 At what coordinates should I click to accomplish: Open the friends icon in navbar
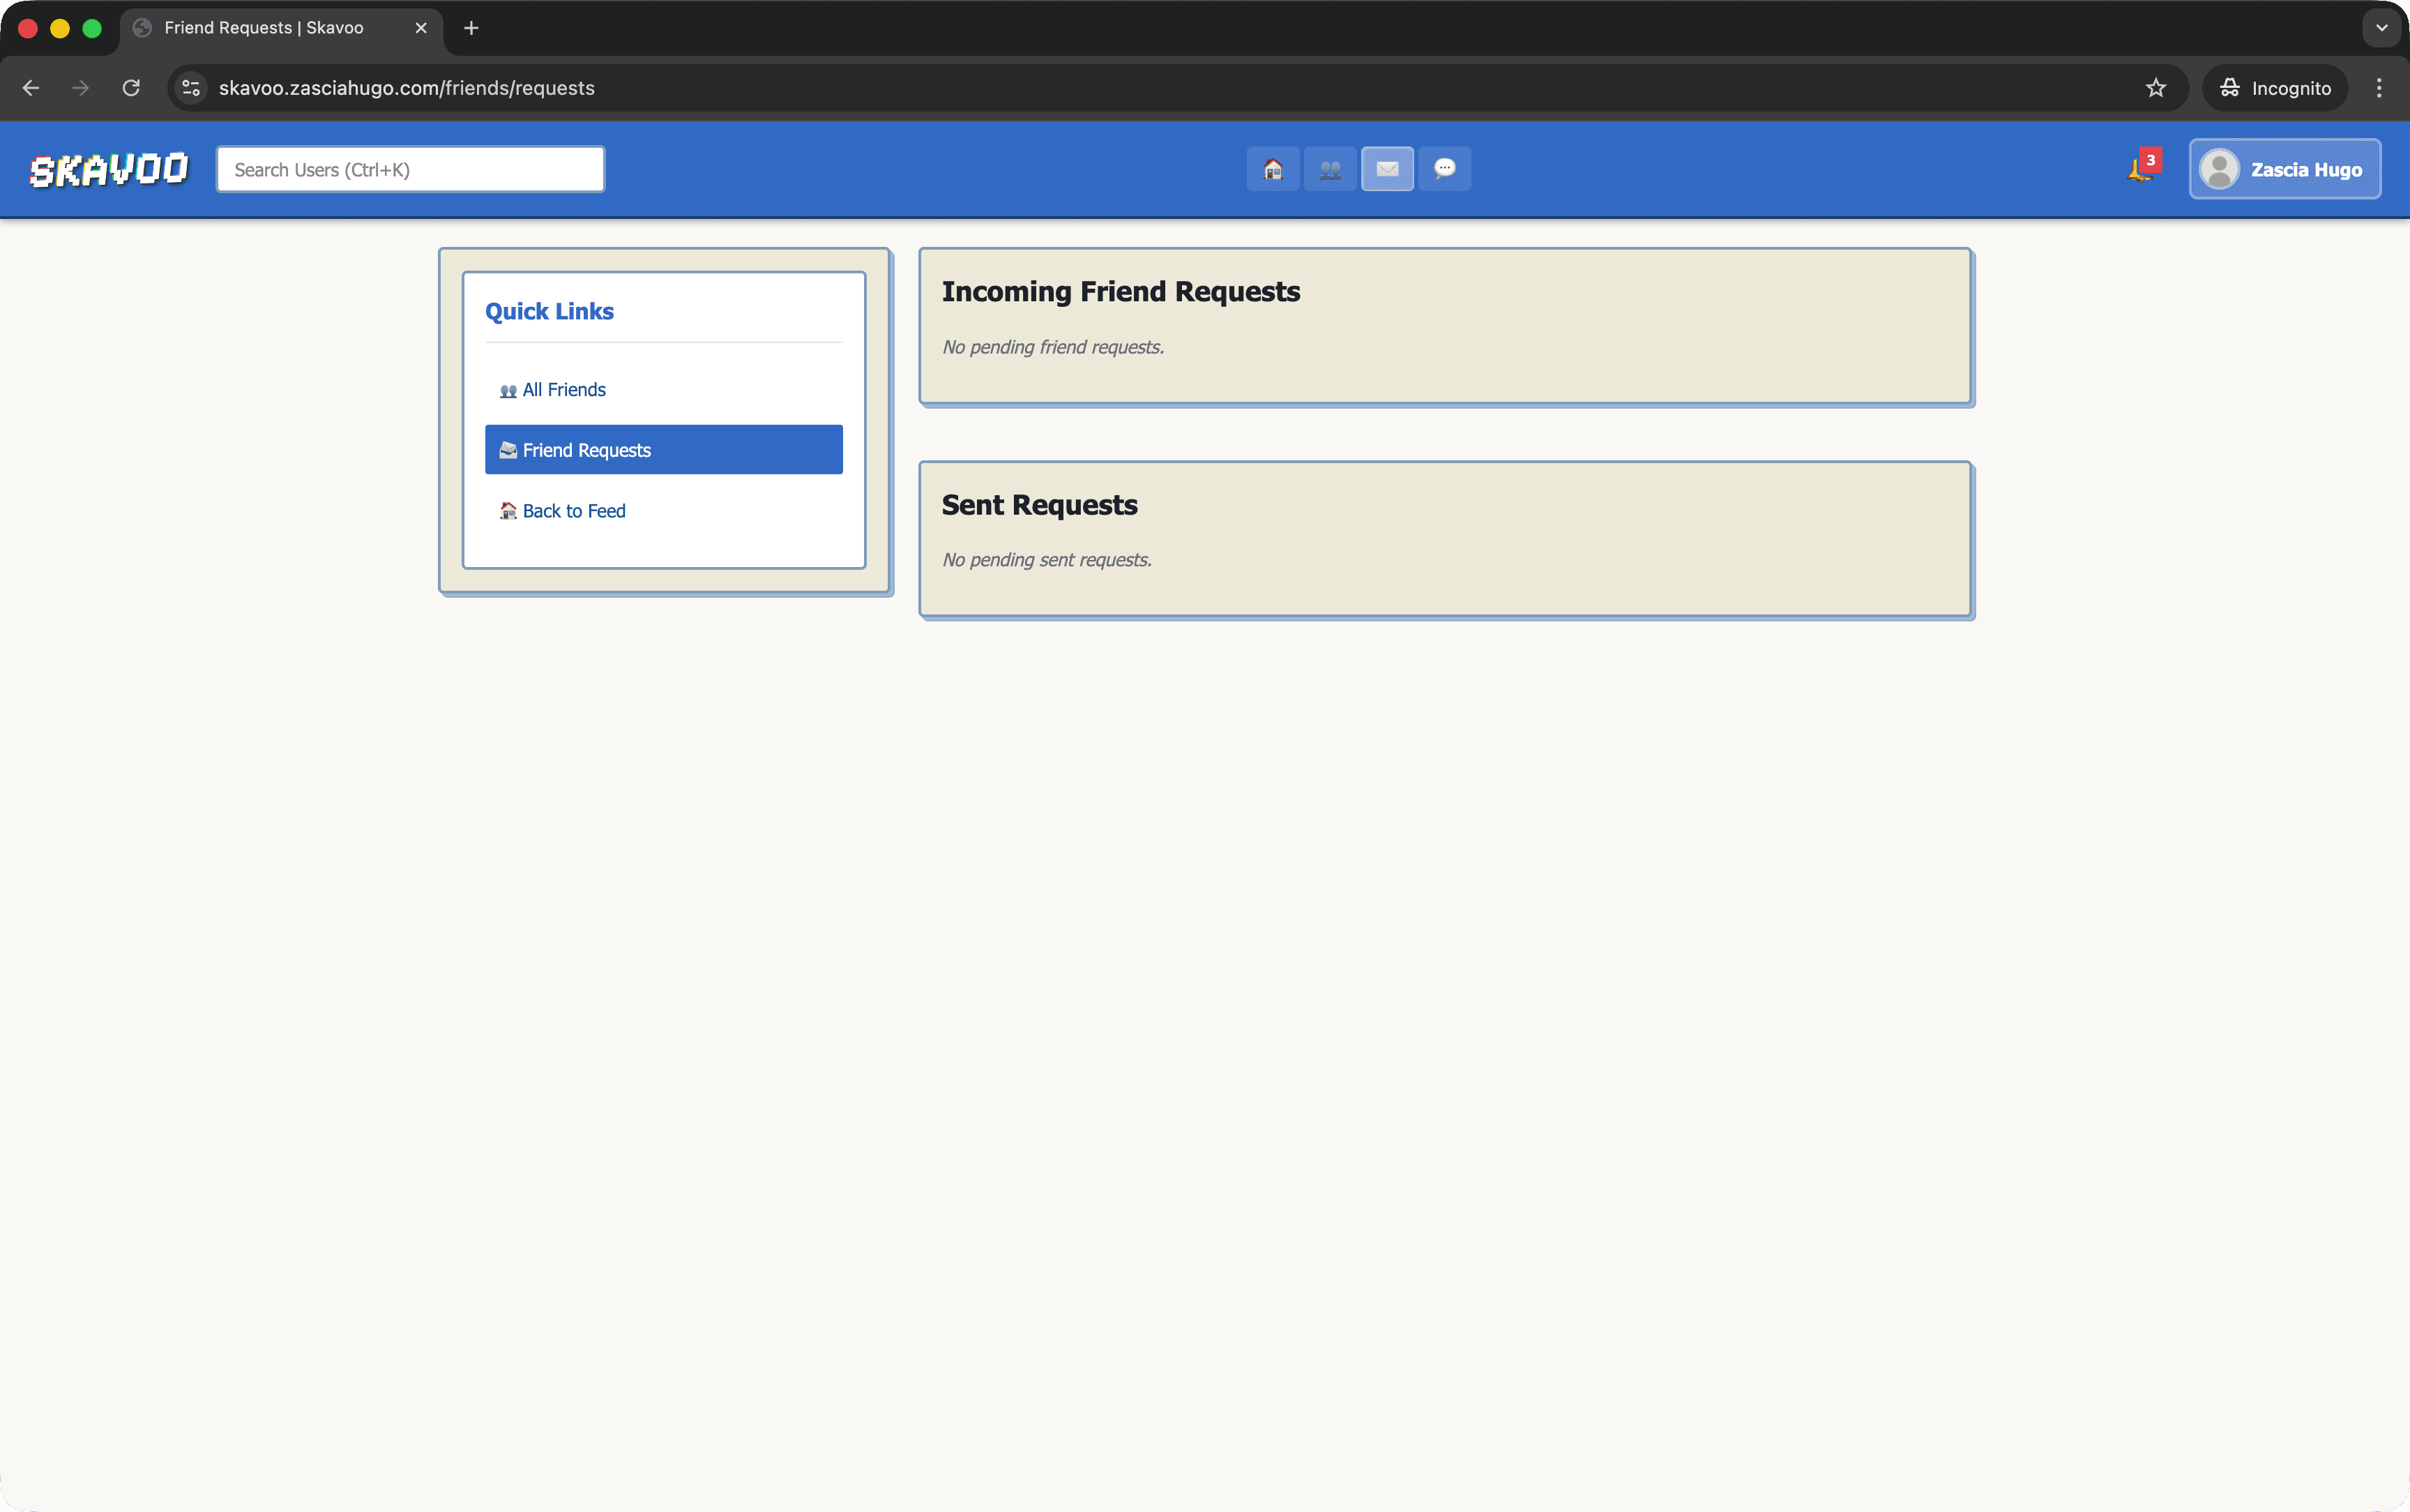[x=1329, y=169]
